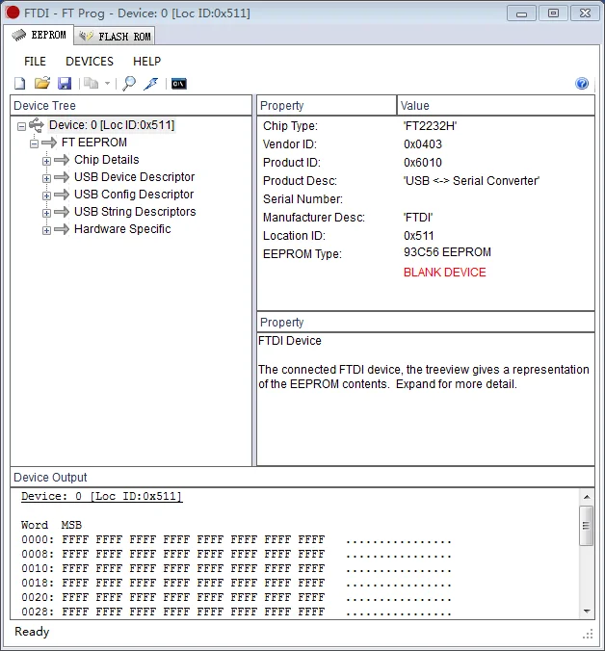Viewport: 605px width, 651px height.
Task: Select USB Device Descriptor in the tree
Action: click(134, 177)
